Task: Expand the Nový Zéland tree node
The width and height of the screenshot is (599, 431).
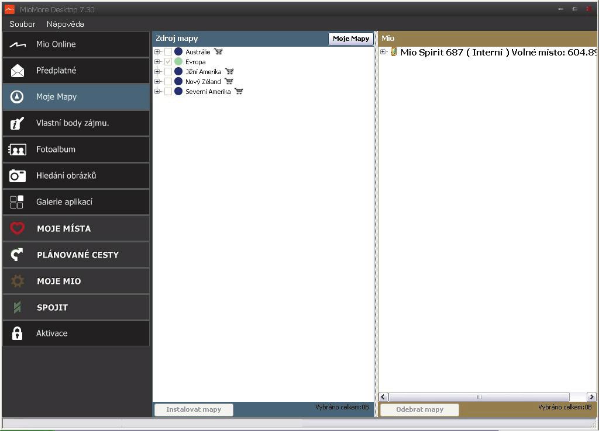Action: pos(157,81)
